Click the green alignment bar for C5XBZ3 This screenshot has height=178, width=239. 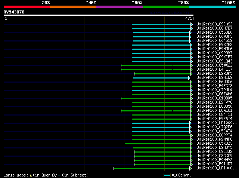[x=158, y=144]
